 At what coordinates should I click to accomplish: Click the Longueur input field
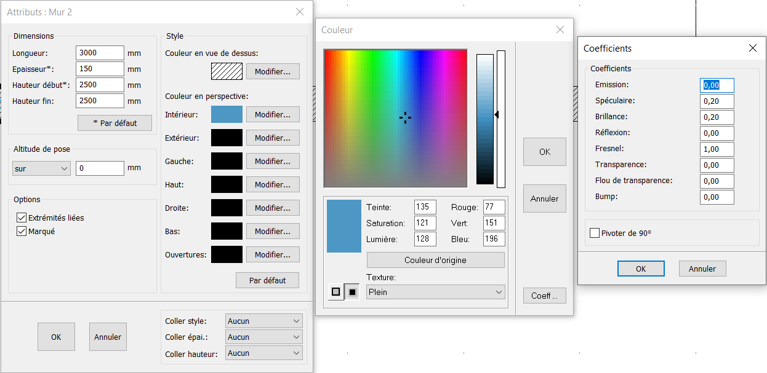(100, 53)
